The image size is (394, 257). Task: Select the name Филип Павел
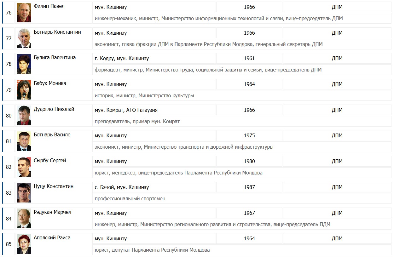click(x=49, y=6)
